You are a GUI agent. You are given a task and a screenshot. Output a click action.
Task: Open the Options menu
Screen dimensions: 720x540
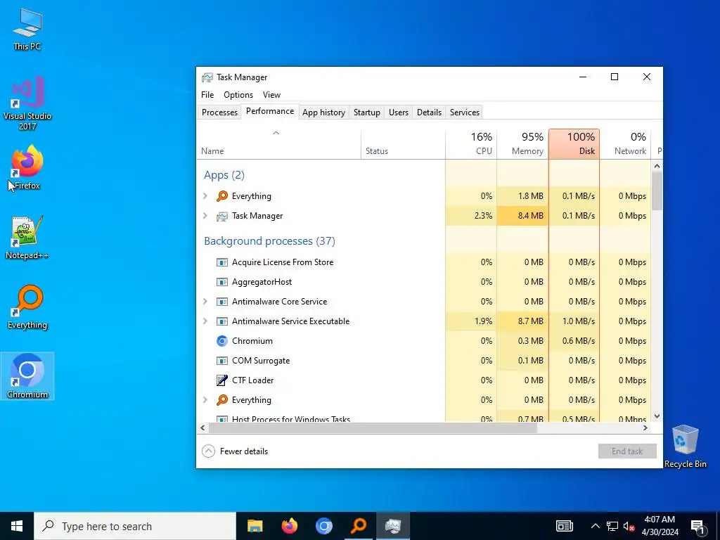click(x=238, y=95)
